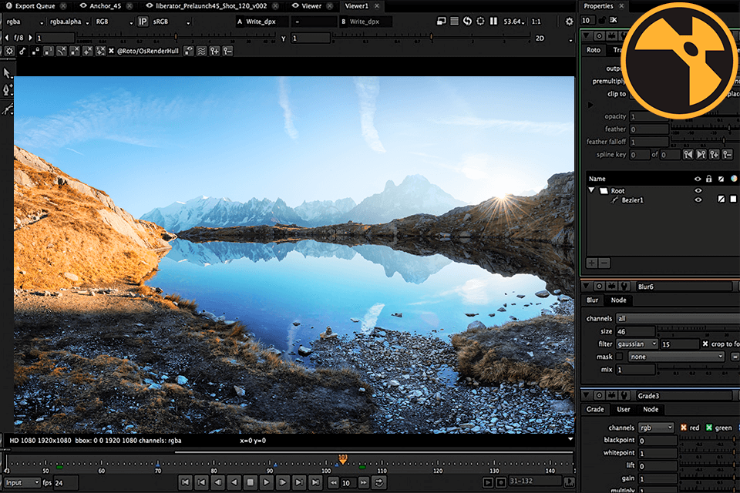The image size is (740, 493).
Task: Go to next spline key
Action: coord(701,154)
